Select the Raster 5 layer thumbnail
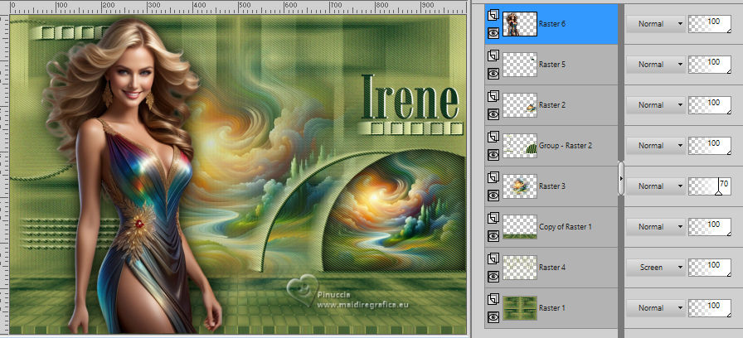The height and width of the screenshot is (338, 743). pos(519,65)
